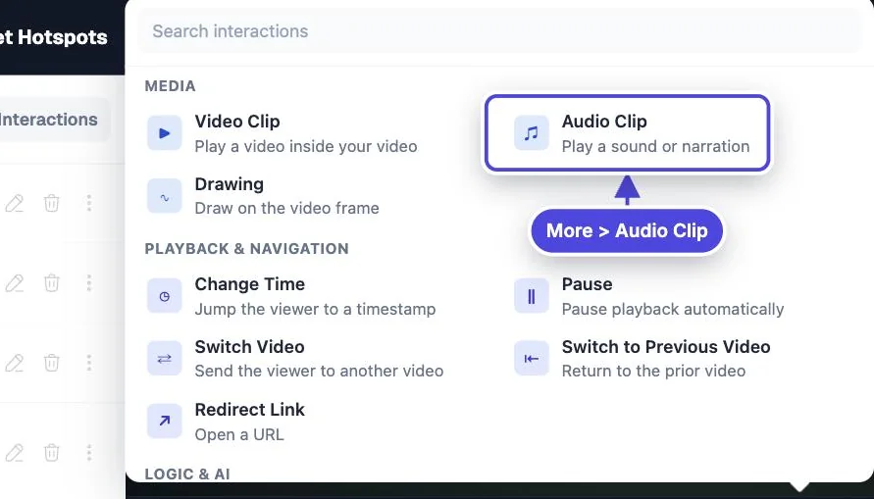Edit the third listed interaction with pencil icon
Screen dimensions: 874x499
[x=15, y=363]
